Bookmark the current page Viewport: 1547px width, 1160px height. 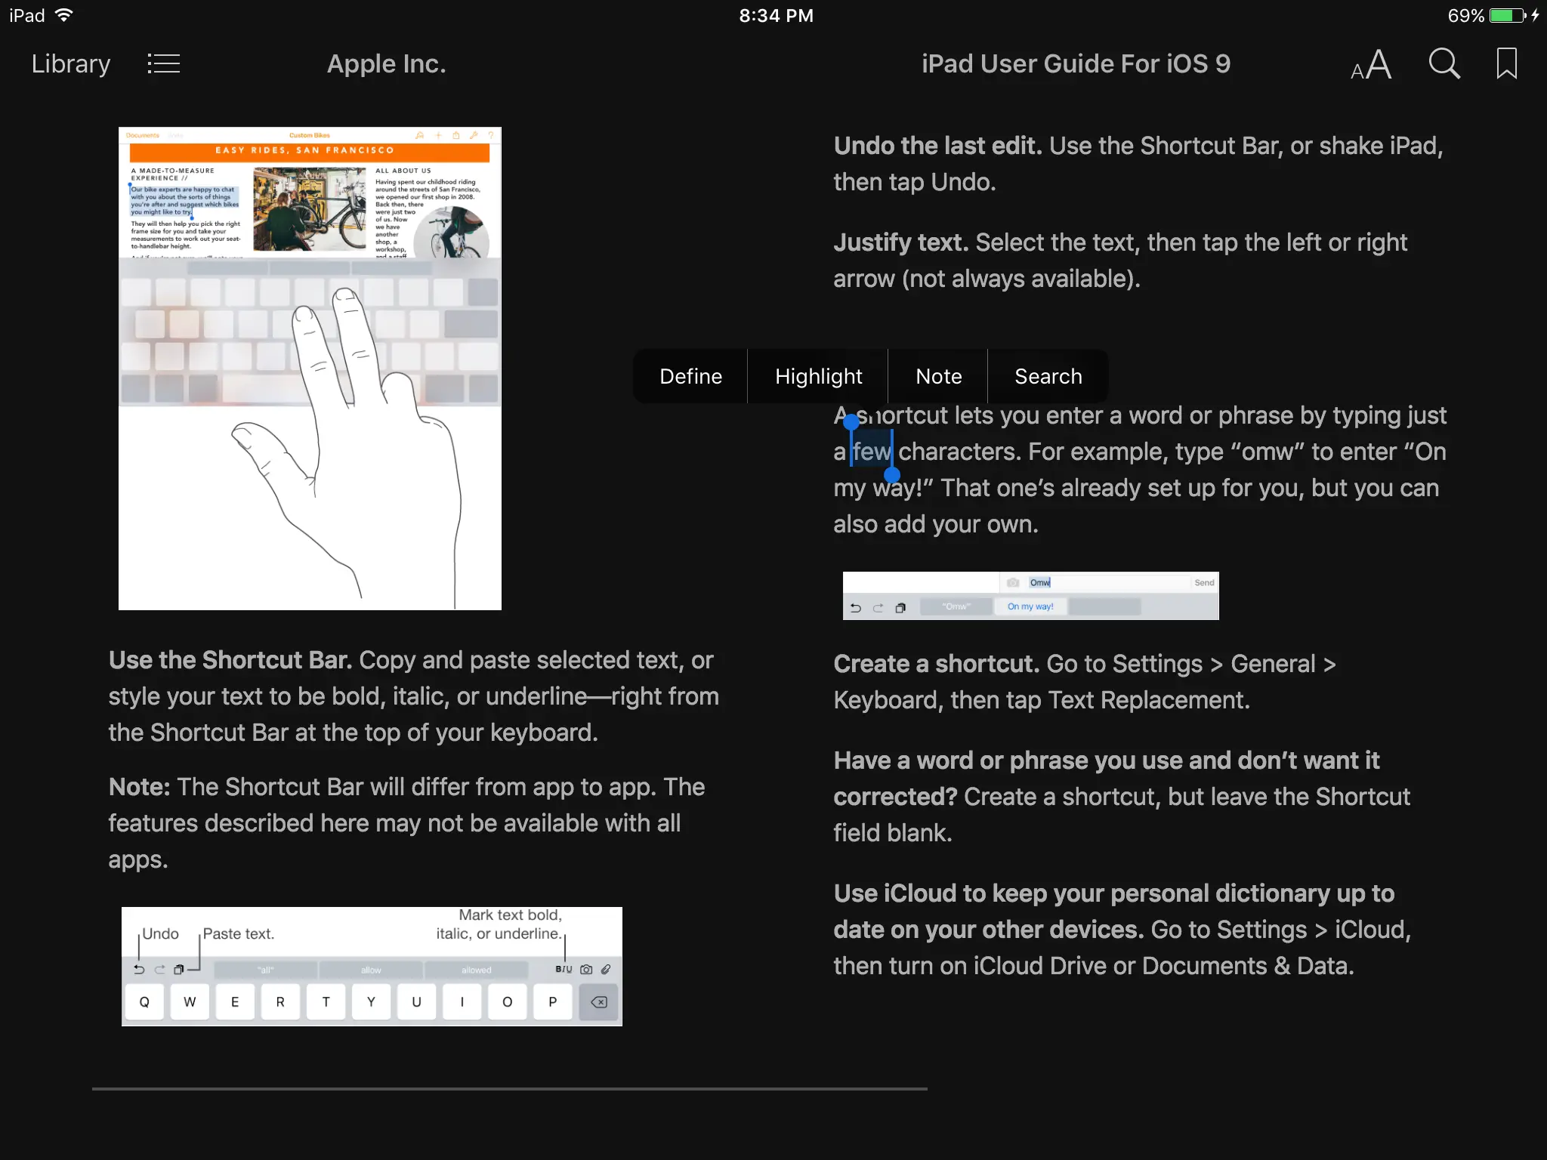1506,63
